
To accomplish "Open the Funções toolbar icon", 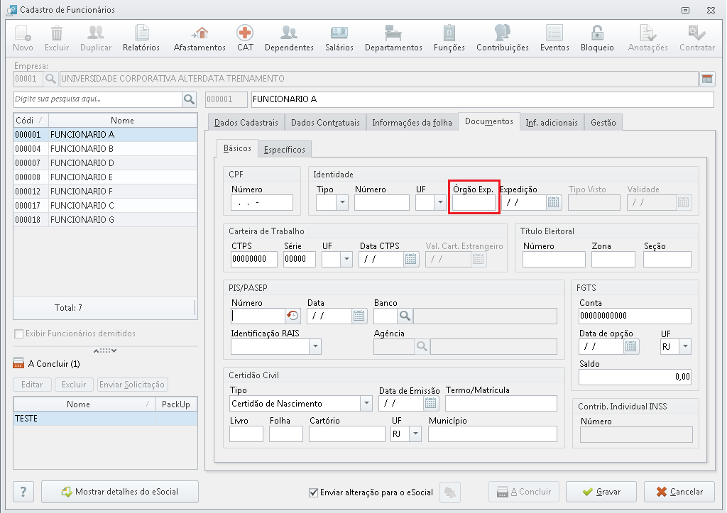I will tap(449, 38).
